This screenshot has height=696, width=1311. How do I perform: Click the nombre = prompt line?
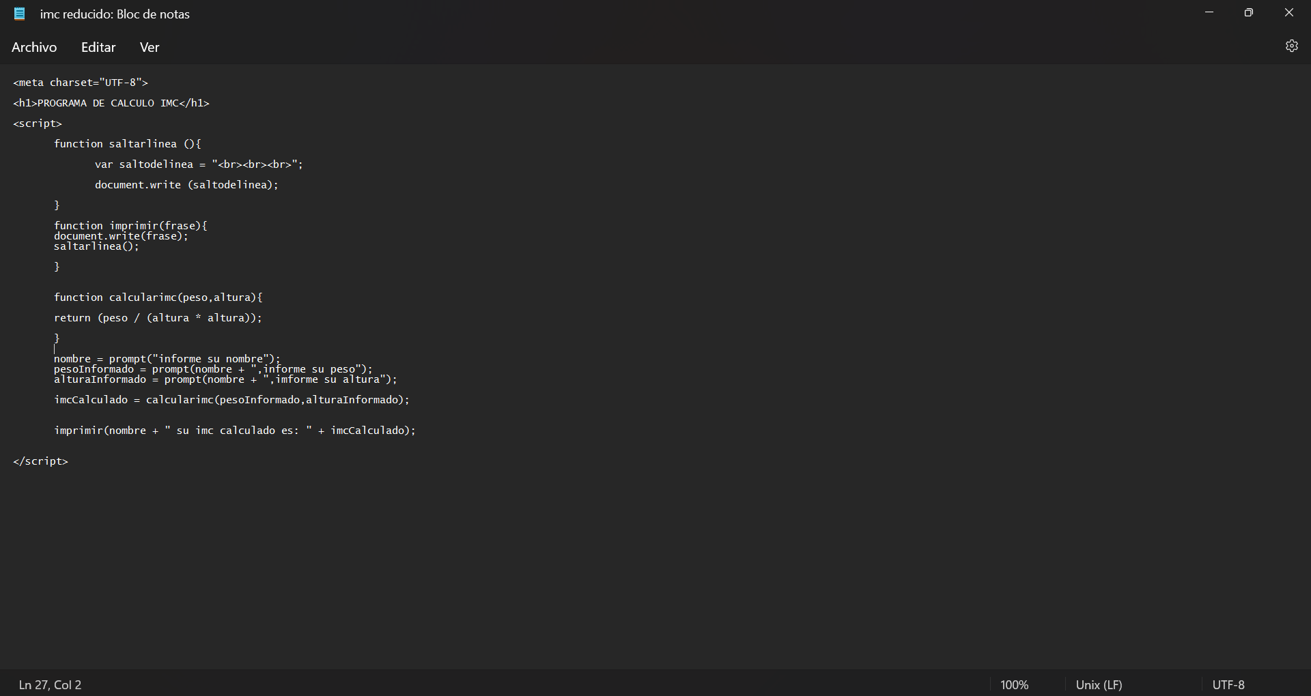click(x=167, y=359)
